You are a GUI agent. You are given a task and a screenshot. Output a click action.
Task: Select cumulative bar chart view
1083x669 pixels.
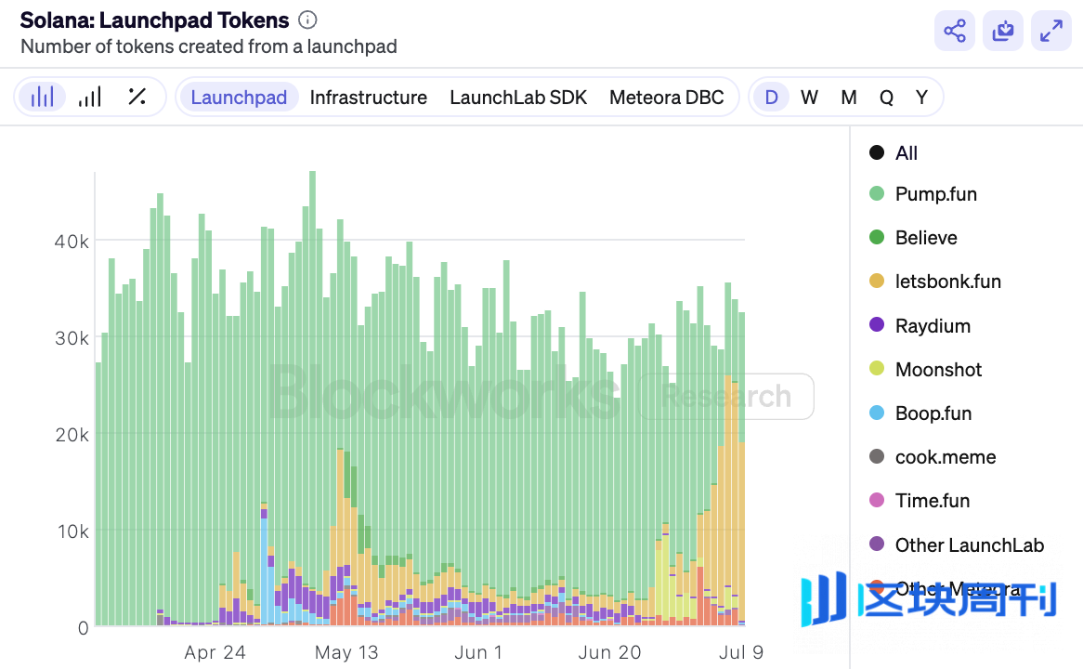pyautogui.click(x=90, y=97)
